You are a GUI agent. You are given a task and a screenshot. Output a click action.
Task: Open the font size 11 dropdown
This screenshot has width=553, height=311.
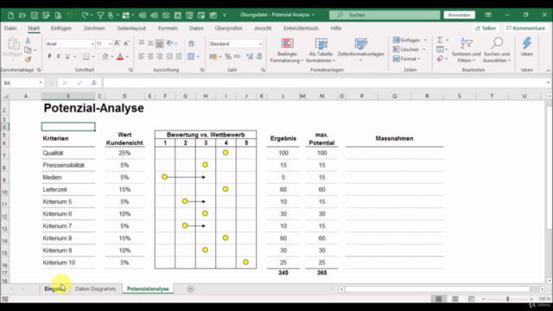[110, 44]
